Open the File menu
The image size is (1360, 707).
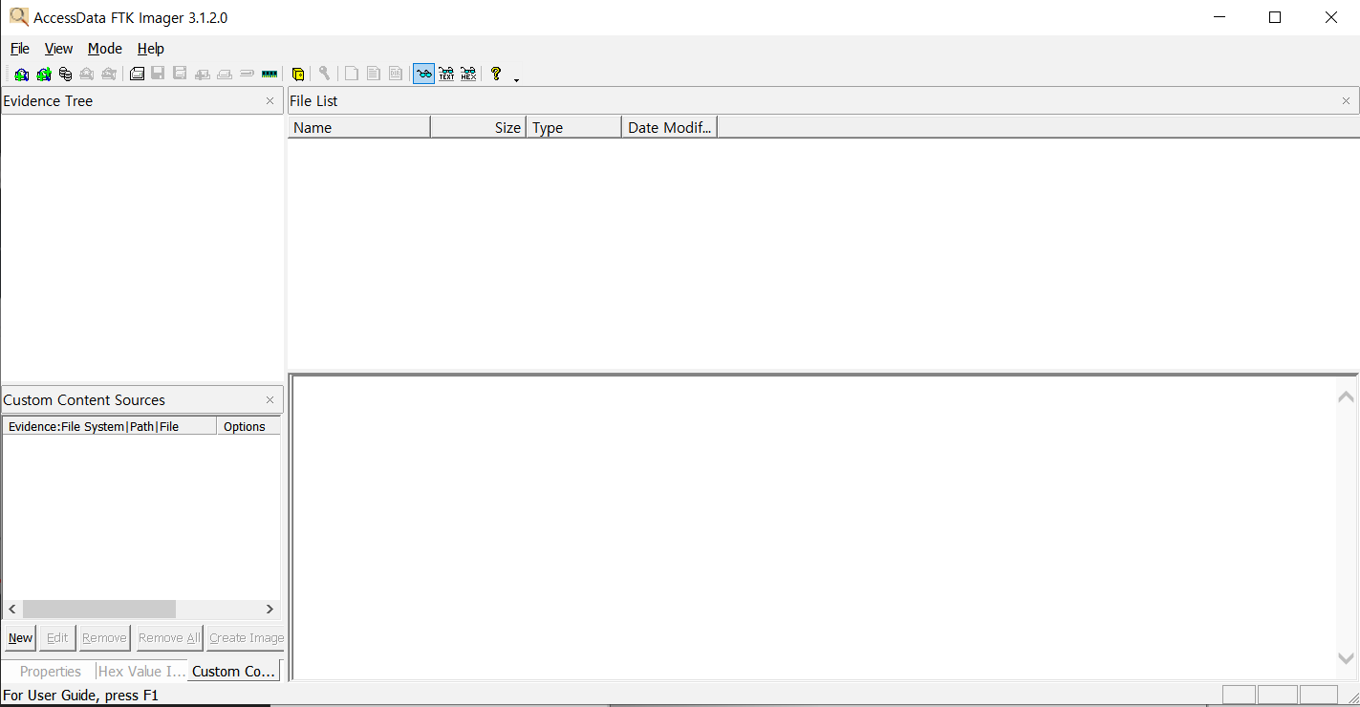tap(20, 49)
